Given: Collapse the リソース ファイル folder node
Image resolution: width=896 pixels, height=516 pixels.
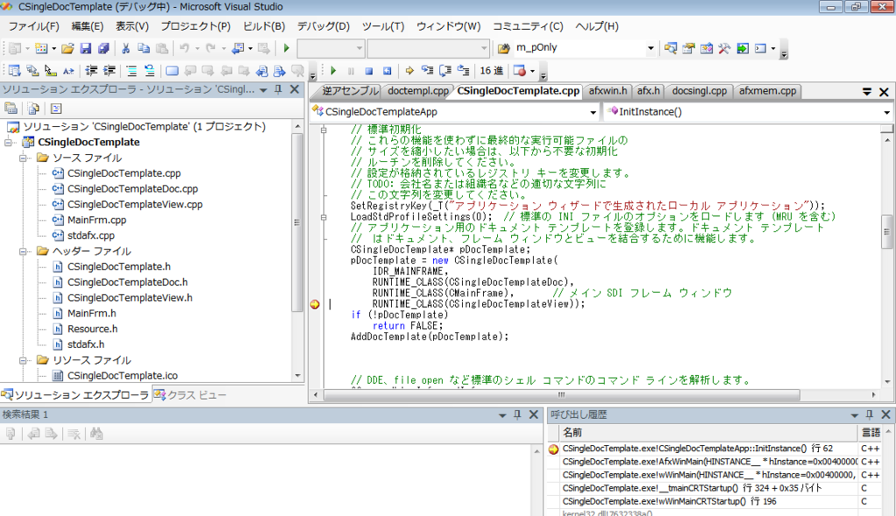Looking at the screenshot, I should point(24,360).
